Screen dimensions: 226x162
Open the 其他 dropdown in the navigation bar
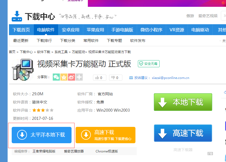222,30
